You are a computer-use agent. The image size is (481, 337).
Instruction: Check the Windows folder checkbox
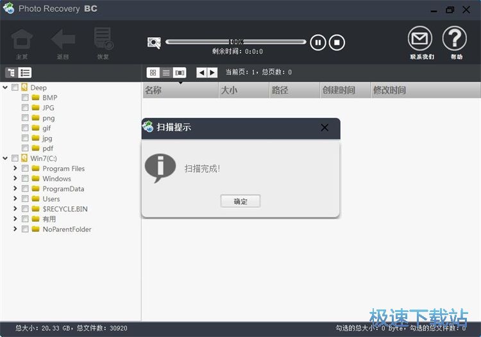[x=25, y=179]
